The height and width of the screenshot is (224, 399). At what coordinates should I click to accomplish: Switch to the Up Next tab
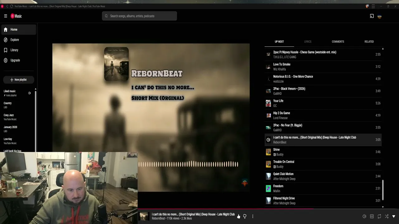point(279,42)
